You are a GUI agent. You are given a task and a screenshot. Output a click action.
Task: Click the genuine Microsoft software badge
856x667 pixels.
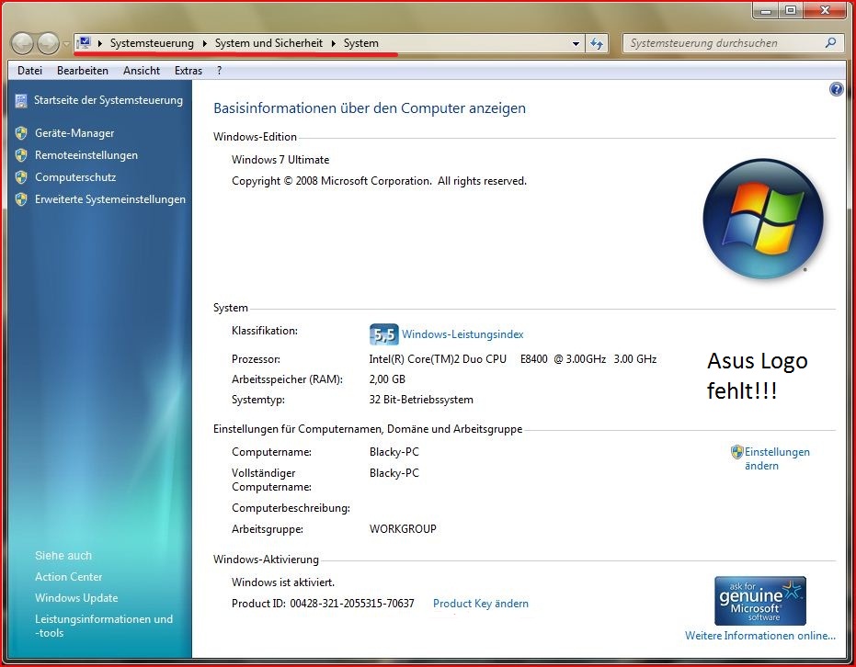[759, 601]
